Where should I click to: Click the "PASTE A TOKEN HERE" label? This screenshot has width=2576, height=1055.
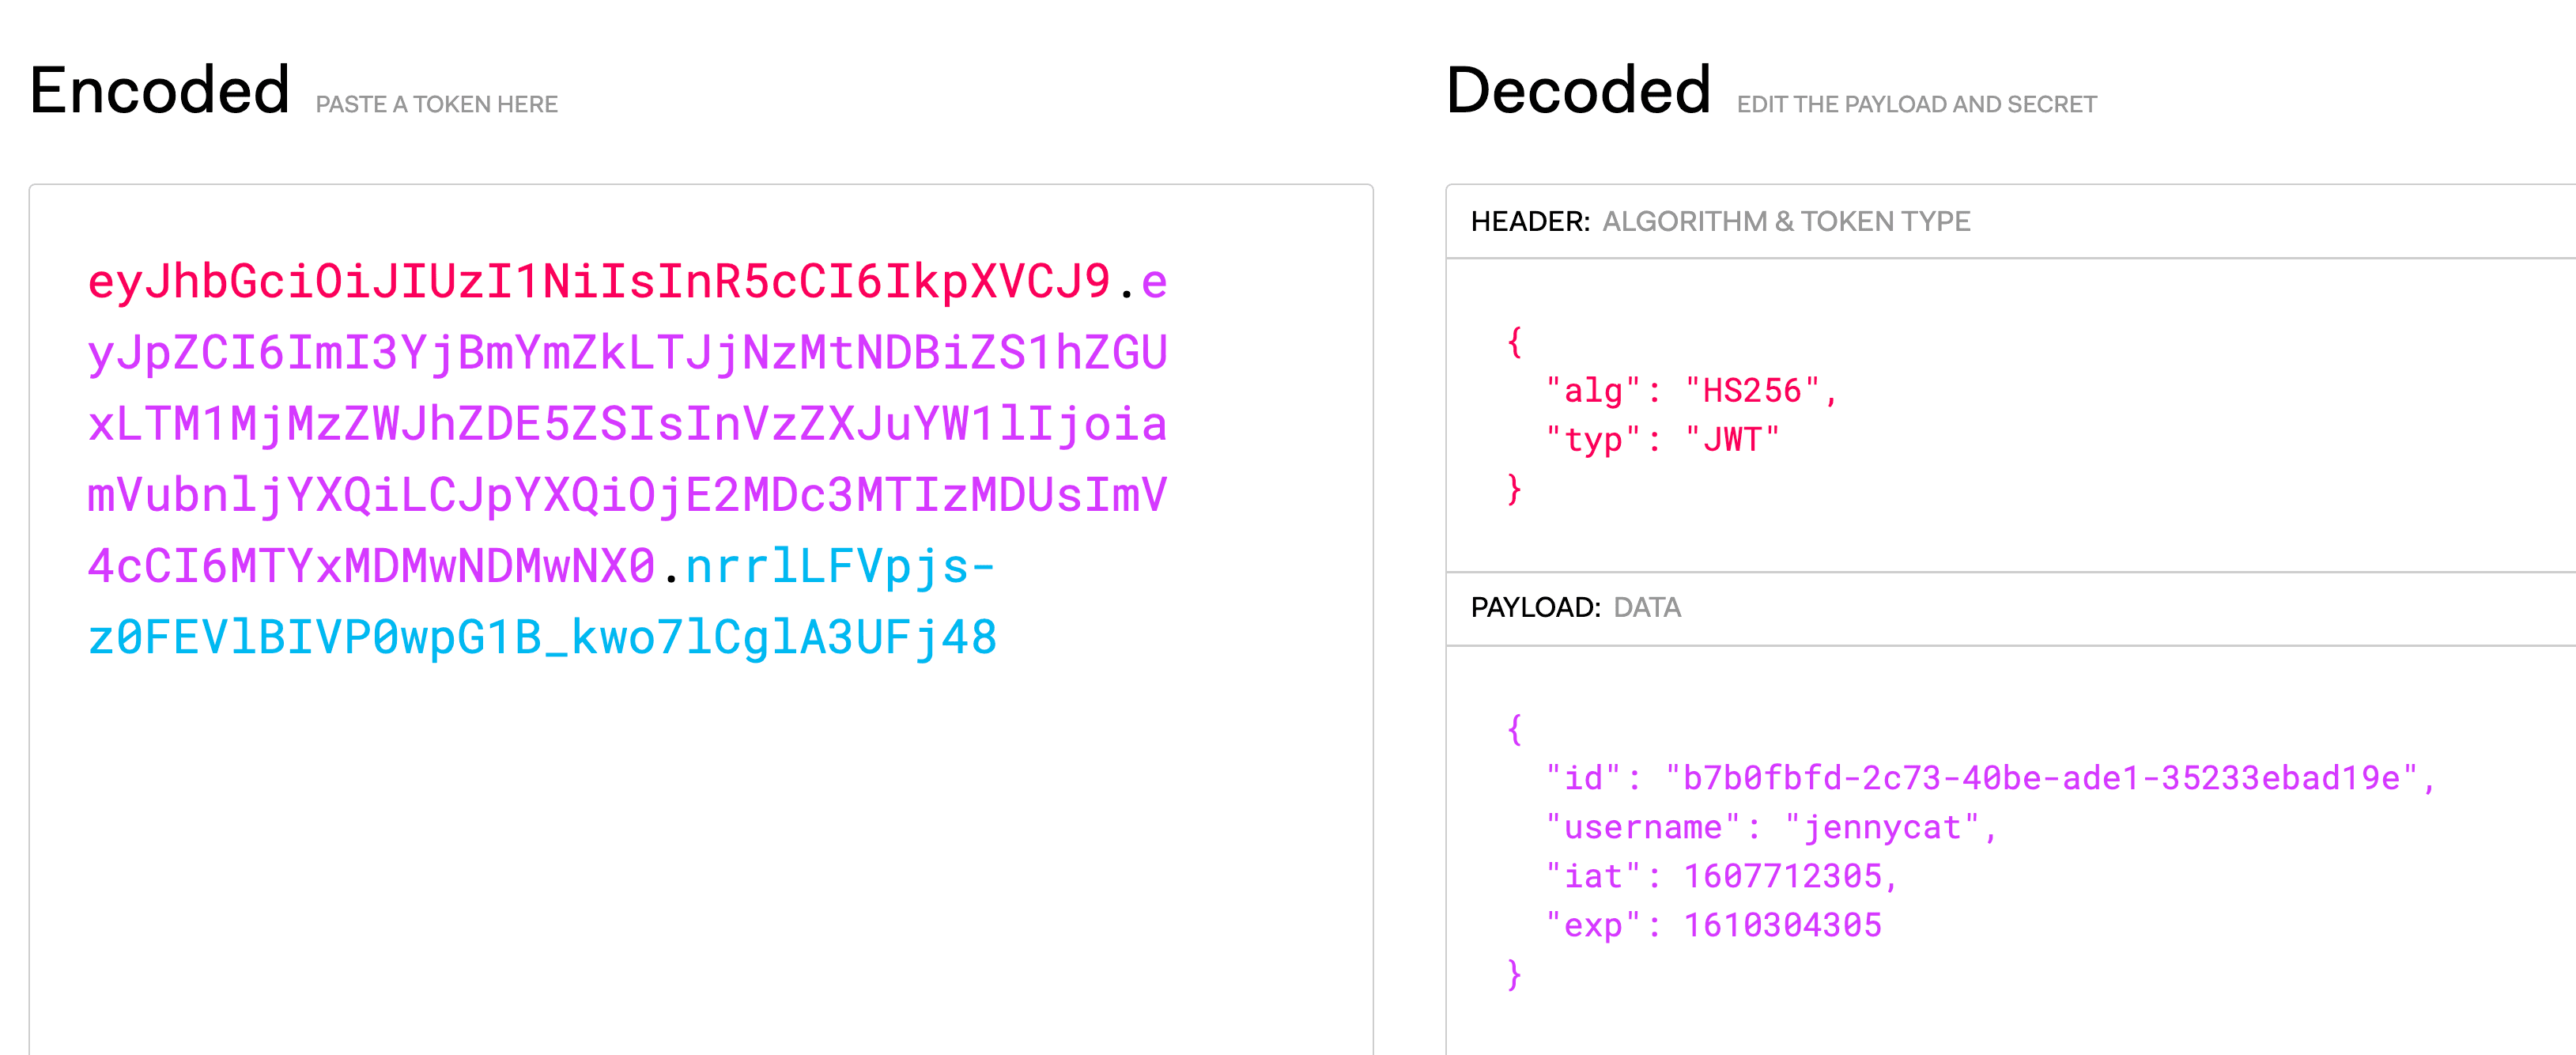pyautogui.click(x=436, y=104)
